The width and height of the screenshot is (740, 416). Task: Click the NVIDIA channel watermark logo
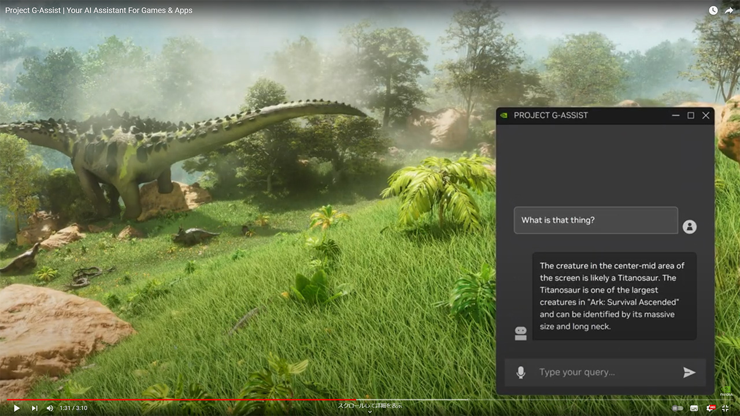click(726, 391)
